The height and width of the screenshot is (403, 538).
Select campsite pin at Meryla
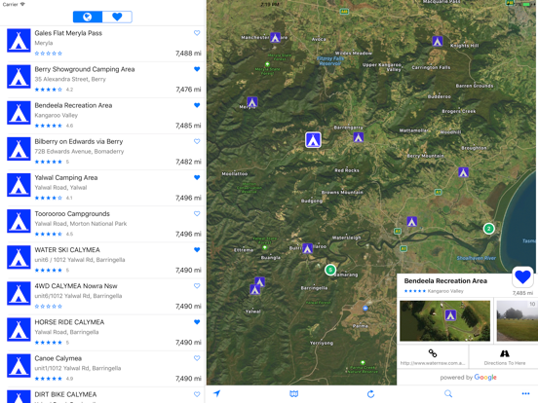(x=252, y=102)
